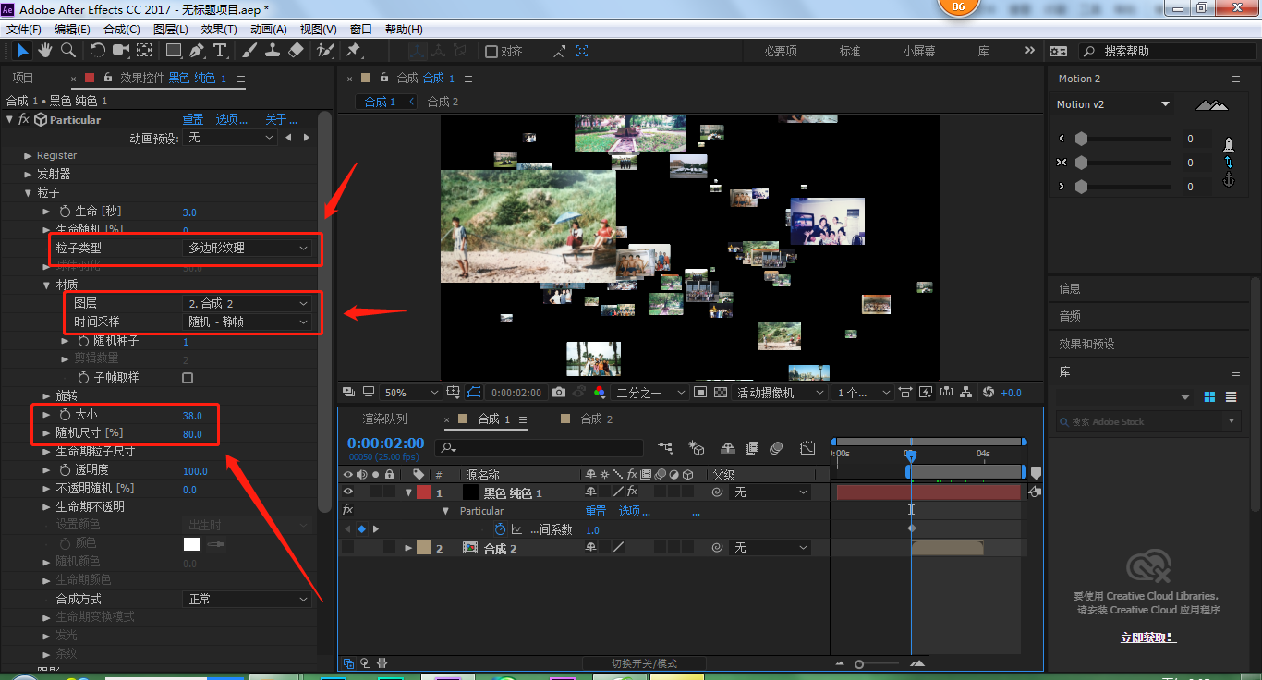Select the Puppet Pin tool
The image size is (1262, 680).
tap(353, 50)
